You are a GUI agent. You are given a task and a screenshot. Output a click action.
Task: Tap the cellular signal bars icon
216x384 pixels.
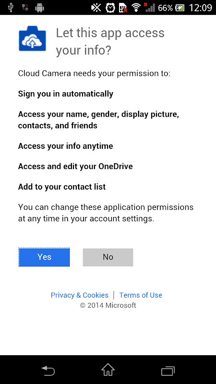[149, 8]
